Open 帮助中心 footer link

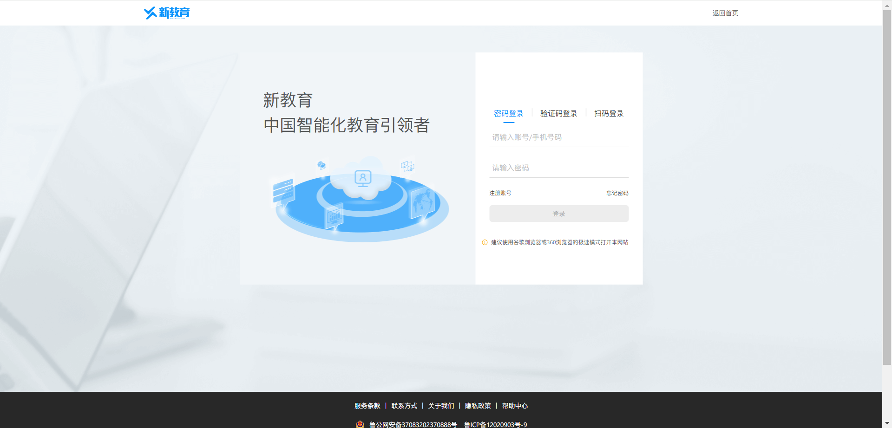(515, 406)
